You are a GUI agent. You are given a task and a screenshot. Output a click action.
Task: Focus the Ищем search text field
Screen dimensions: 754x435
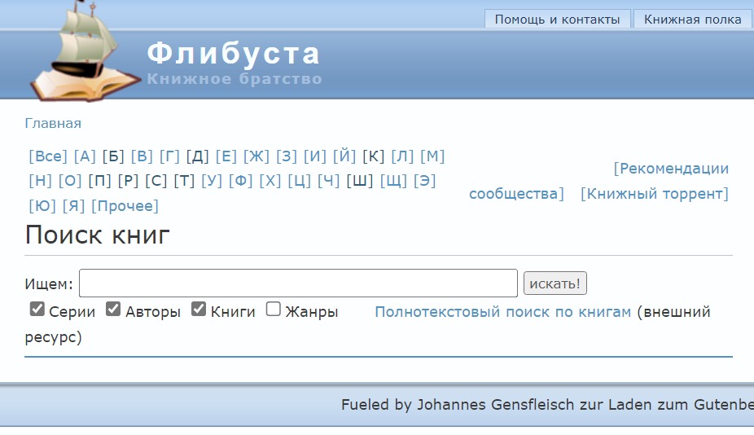[x=298, y=283]
